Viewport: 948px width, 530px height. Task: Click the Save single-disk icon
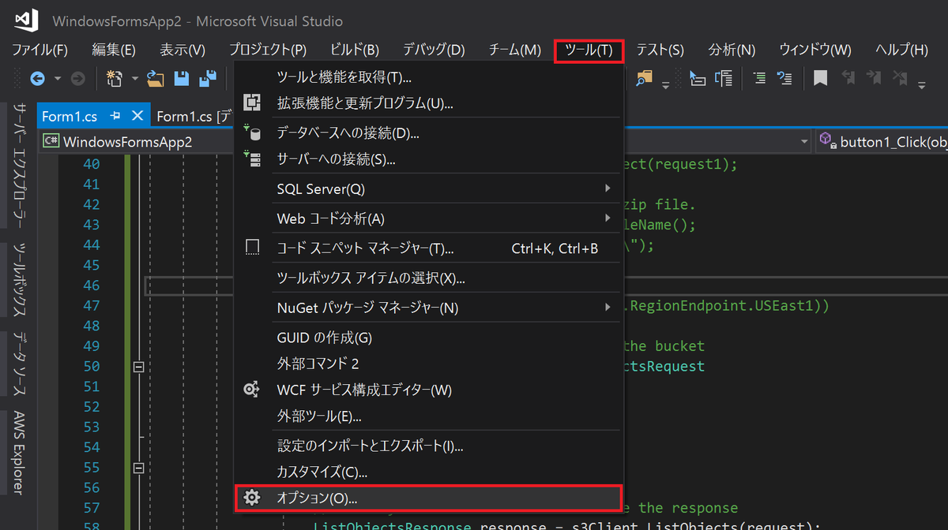[x=182, y=78]
